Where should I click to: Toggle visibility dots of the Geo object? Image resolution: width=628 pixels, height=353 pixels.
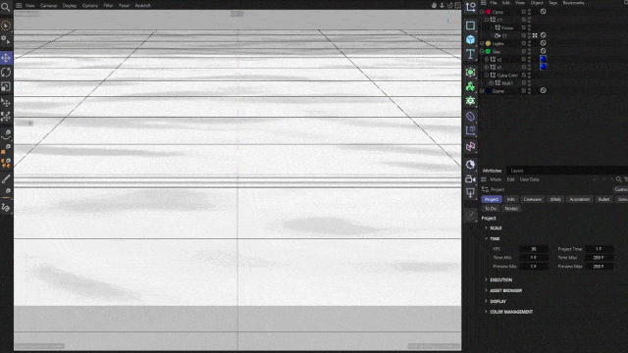[x=530, y=51]
